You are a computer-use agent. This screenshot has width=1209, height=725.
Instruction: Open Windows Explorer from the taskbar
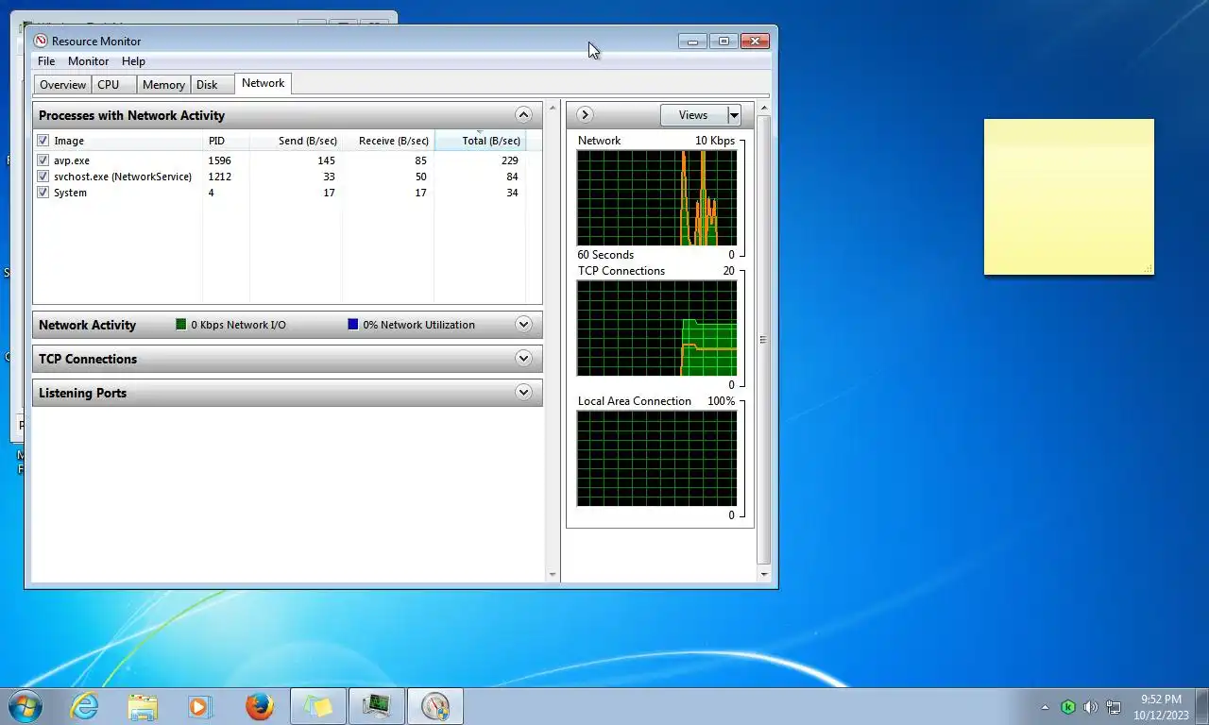coord(143,706)
